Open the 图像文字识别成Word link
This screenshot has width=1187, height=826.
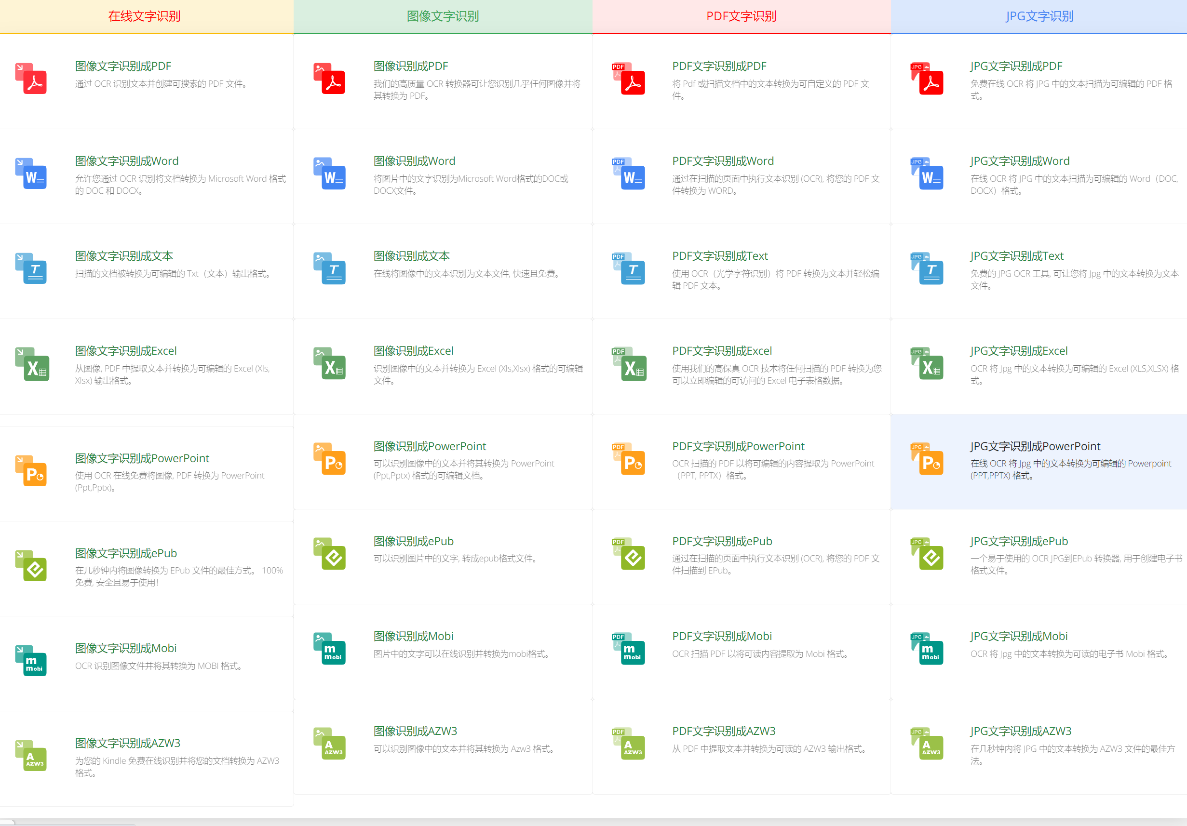(127, 161)
